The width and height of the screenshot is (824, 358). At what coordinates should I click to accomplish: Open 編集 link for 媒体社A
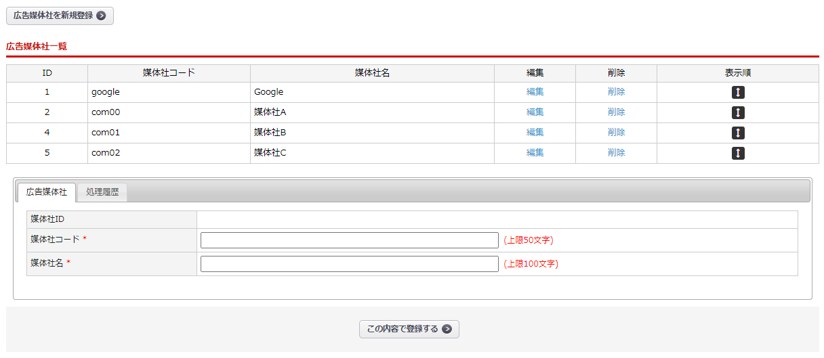[x=535, y=112]
